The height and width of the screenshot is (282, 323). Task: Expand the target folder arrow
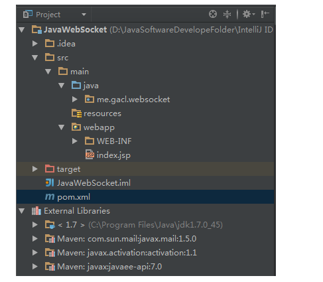tap(35, 169)
